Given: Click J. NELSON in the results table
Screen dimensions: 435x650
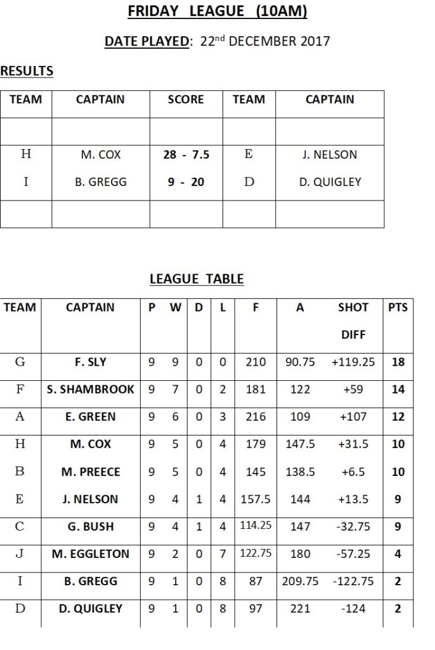Looking at the screenshot, I should pyautogui.click(x=330, y=155).
